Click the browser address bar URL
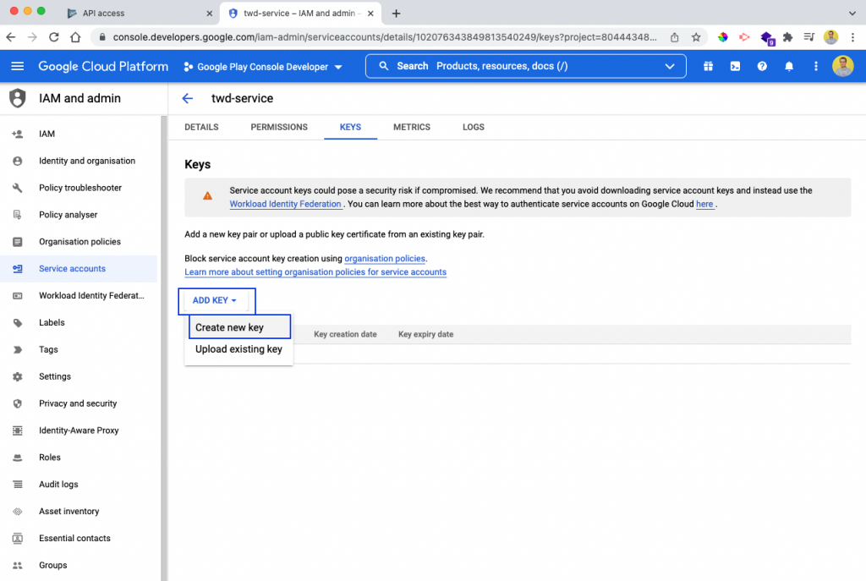Screen dimensions: 866x581 [385, 37]
